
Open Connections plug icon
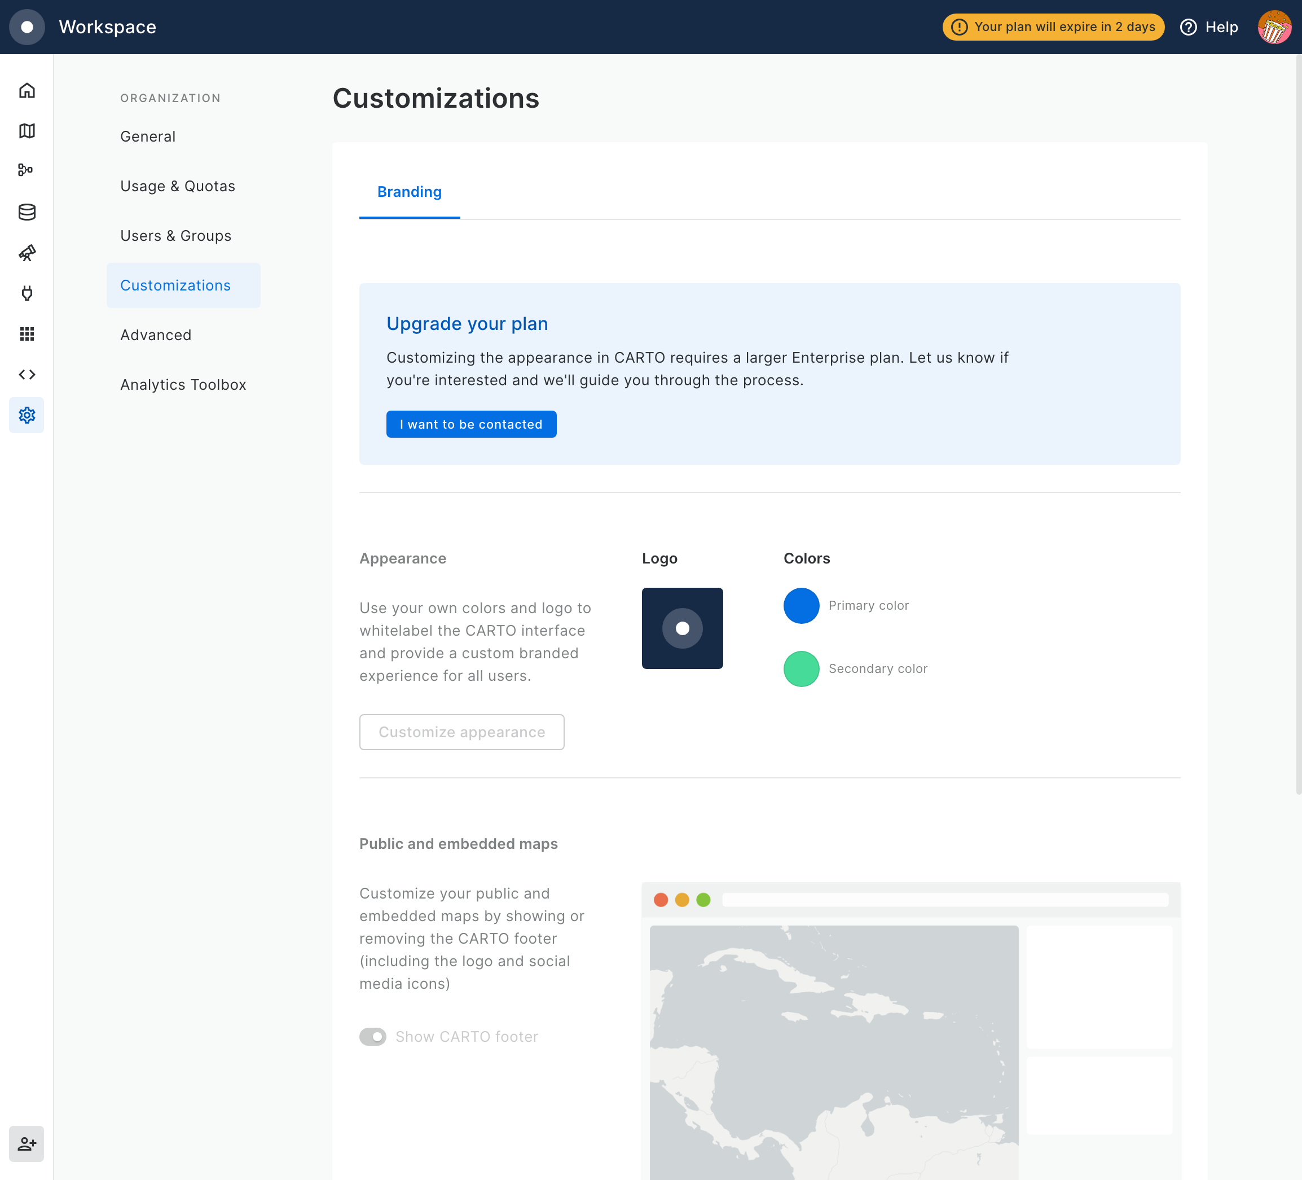27,293
